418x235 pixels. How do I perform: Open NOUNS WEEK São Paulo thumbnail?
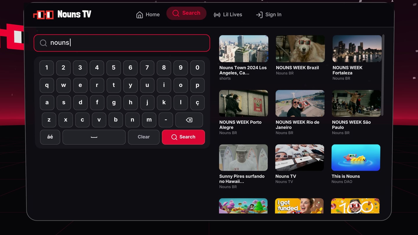click(356, 103)
